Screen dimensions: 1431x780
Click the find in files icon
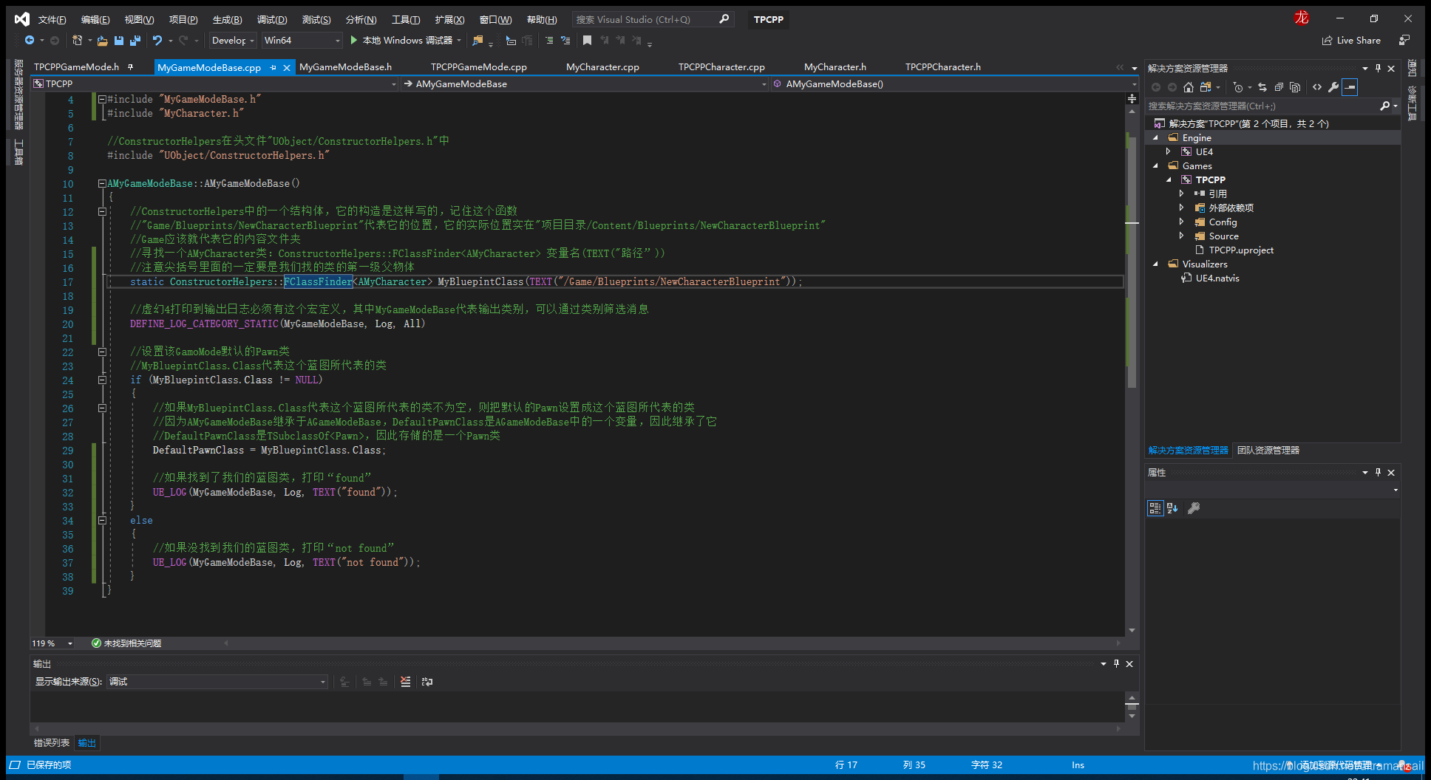click(478, 41)
